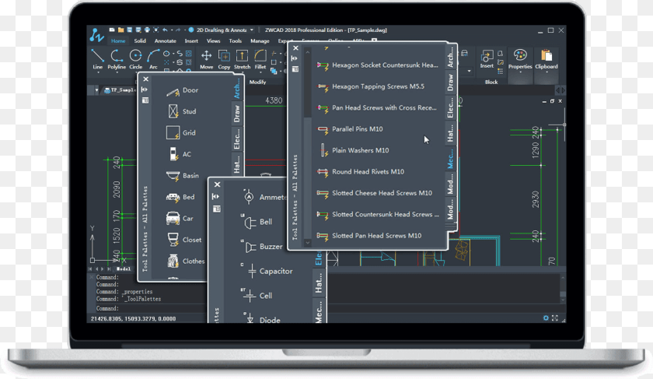Viewport: 653px width, 379px height.
Task: Open the Tools ribbon tab
Action: pyautogui.click(x=236, y=41)
